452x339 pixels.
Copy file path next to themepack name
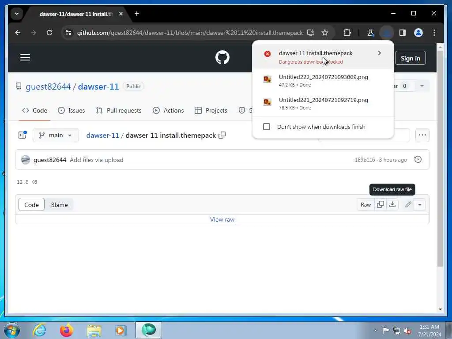click(222, 135)
